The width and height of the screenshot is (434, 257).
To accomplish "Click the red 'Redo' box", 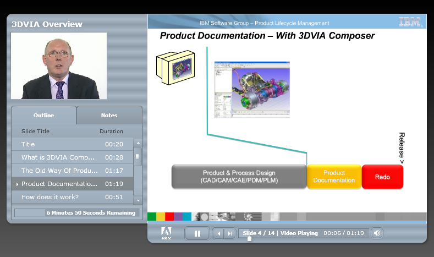I will 382,177.
